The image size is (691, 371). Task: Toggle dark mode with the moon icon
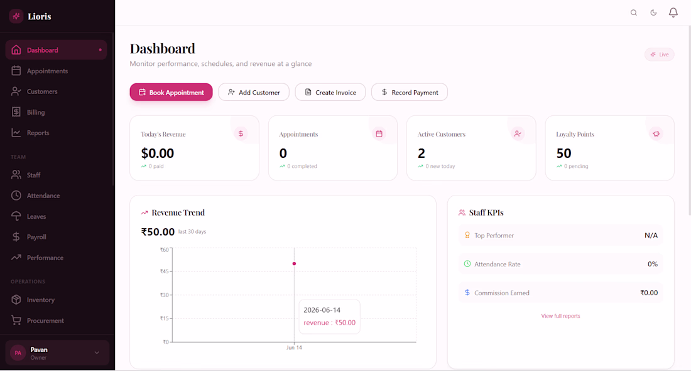[x=653, y=13]
